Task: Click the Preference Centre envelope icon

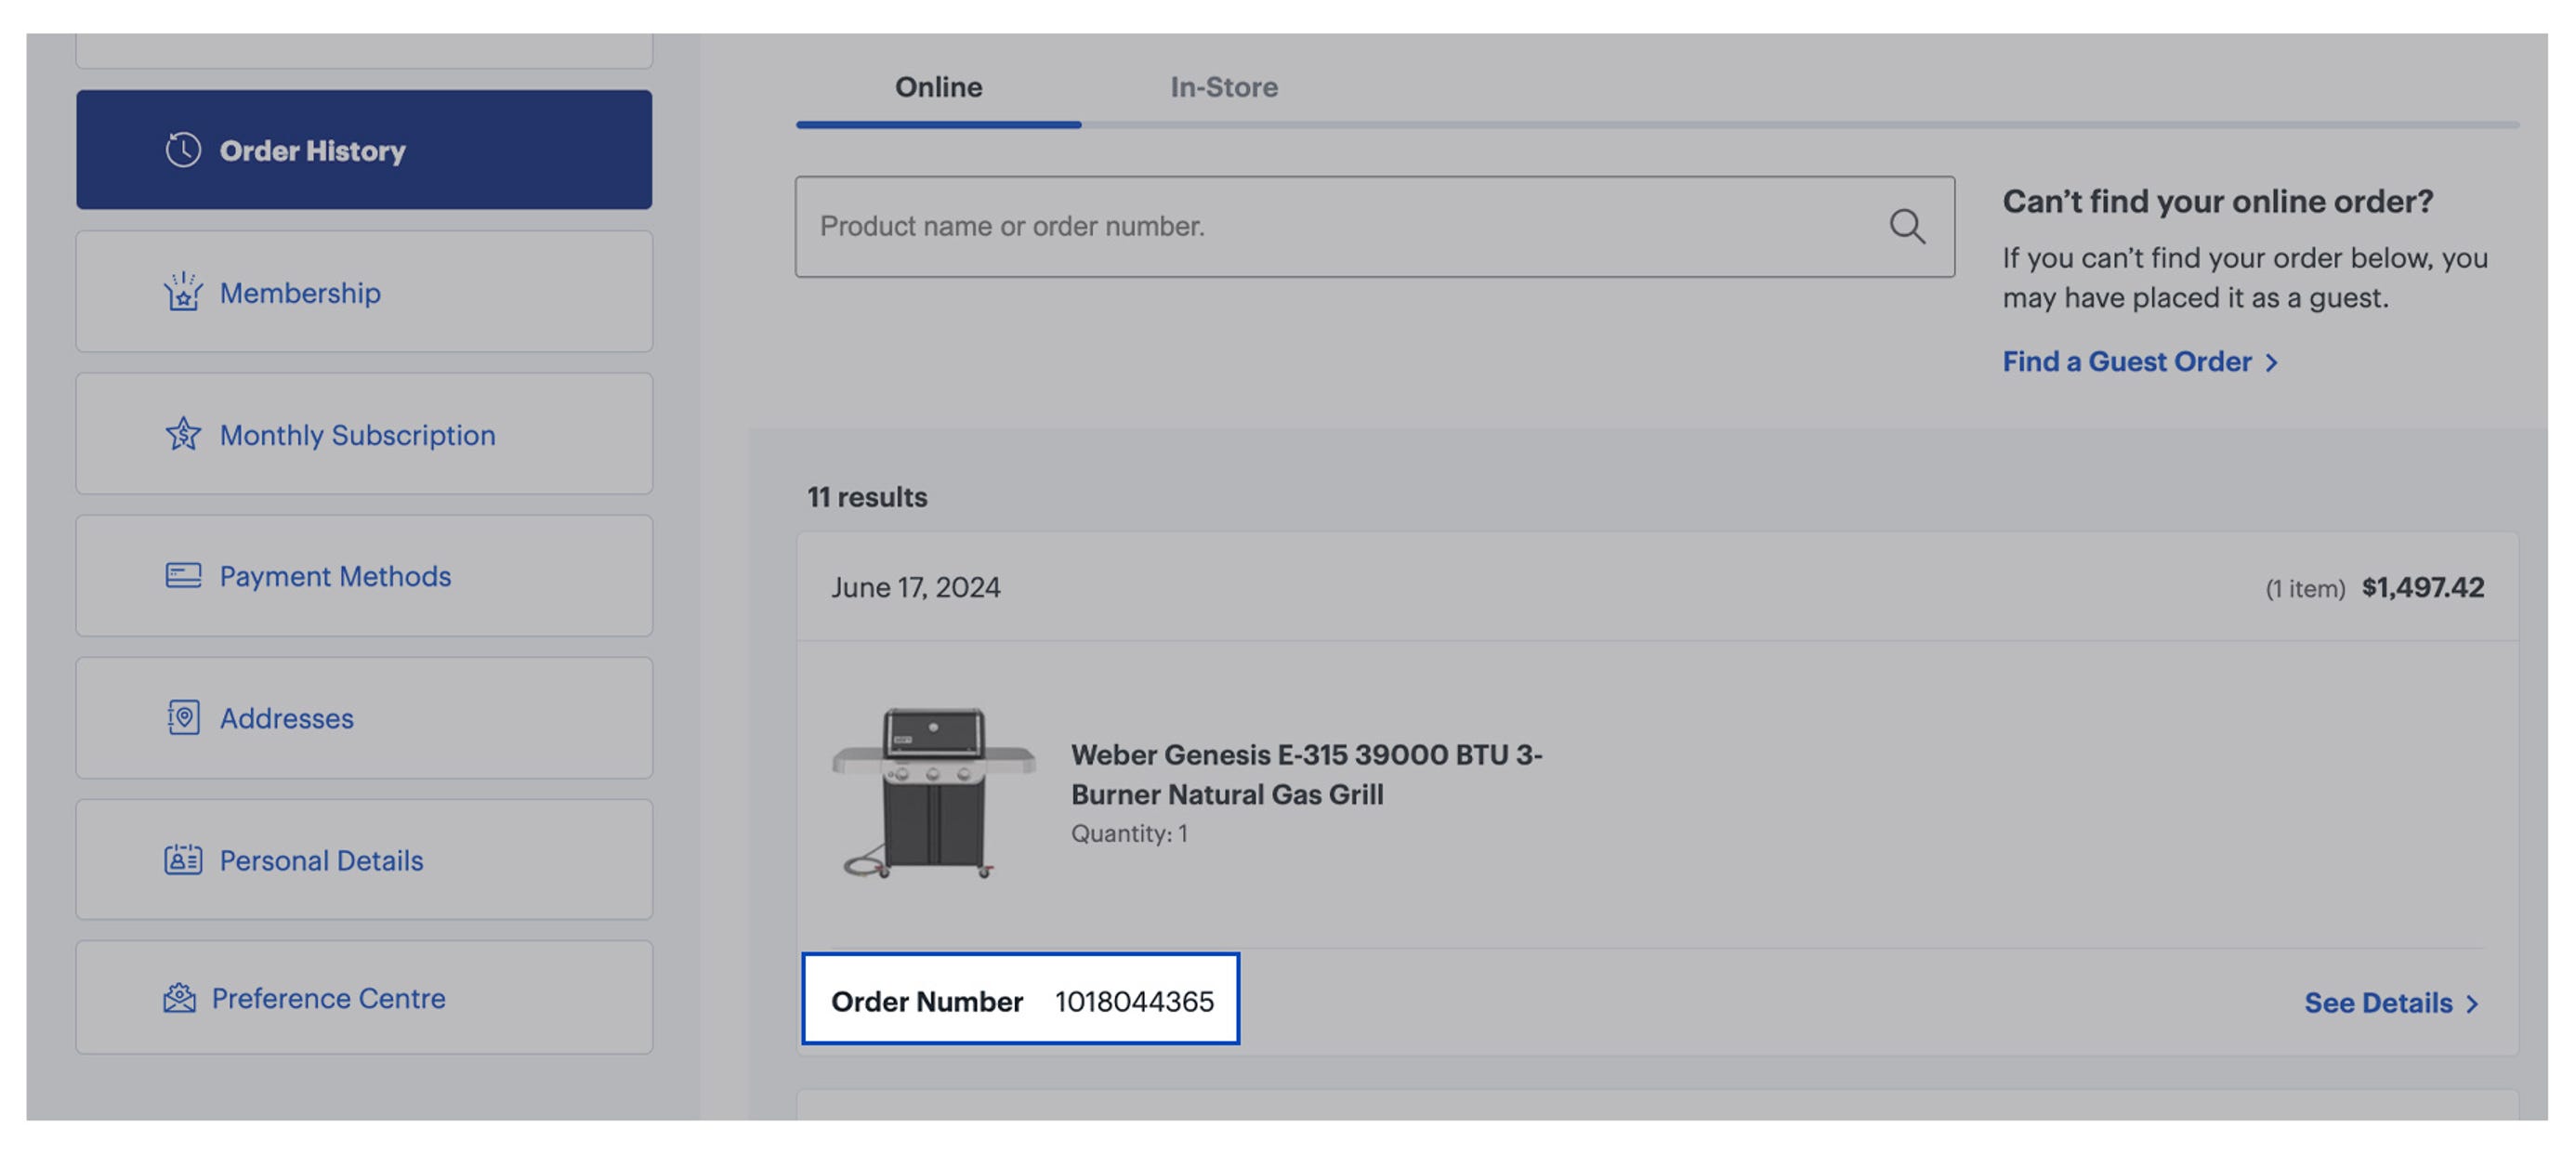Action: pos(181,997)
